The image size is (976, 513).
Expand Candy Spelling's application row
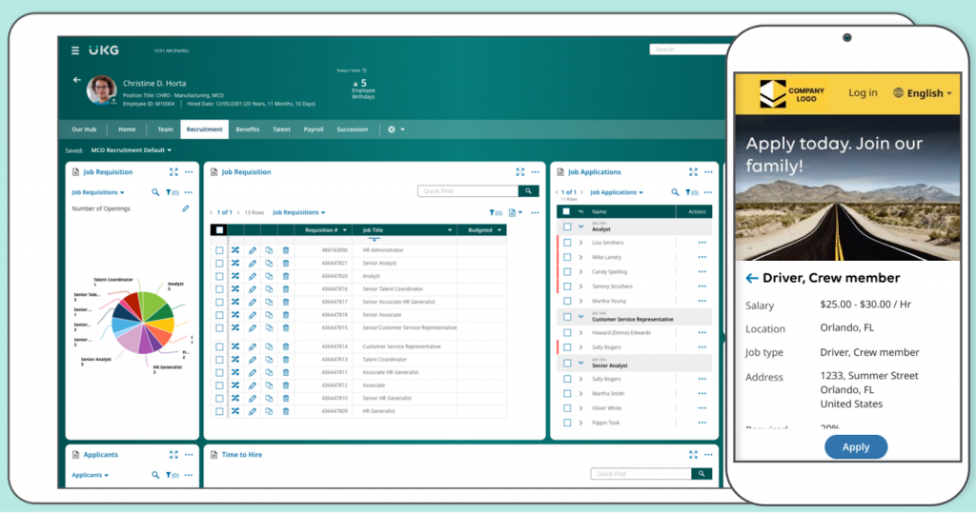pos(580,272)
